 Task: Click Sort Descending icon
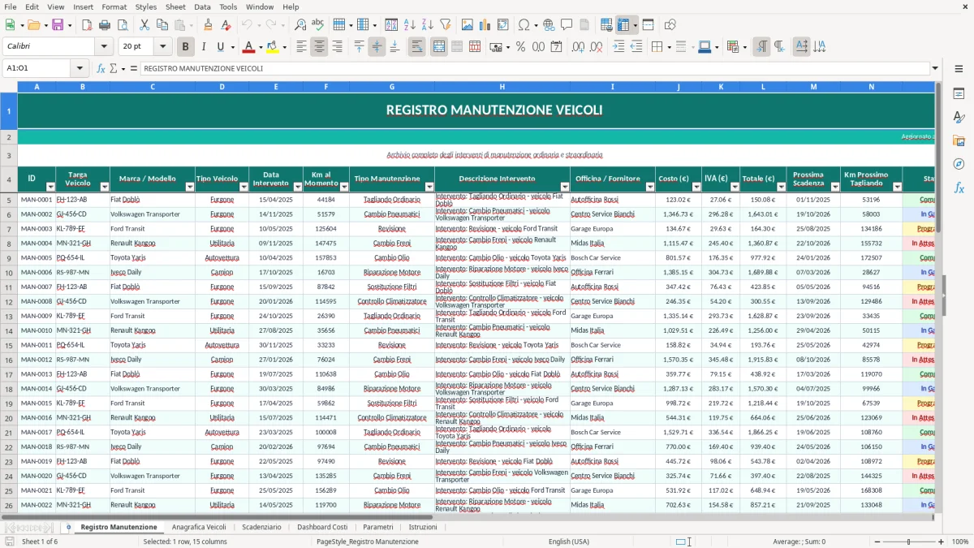[427, 25]
